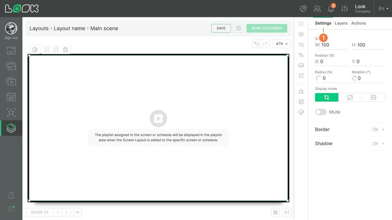
Task: Add the rounded shape element
Action: (x=301, y=66)
